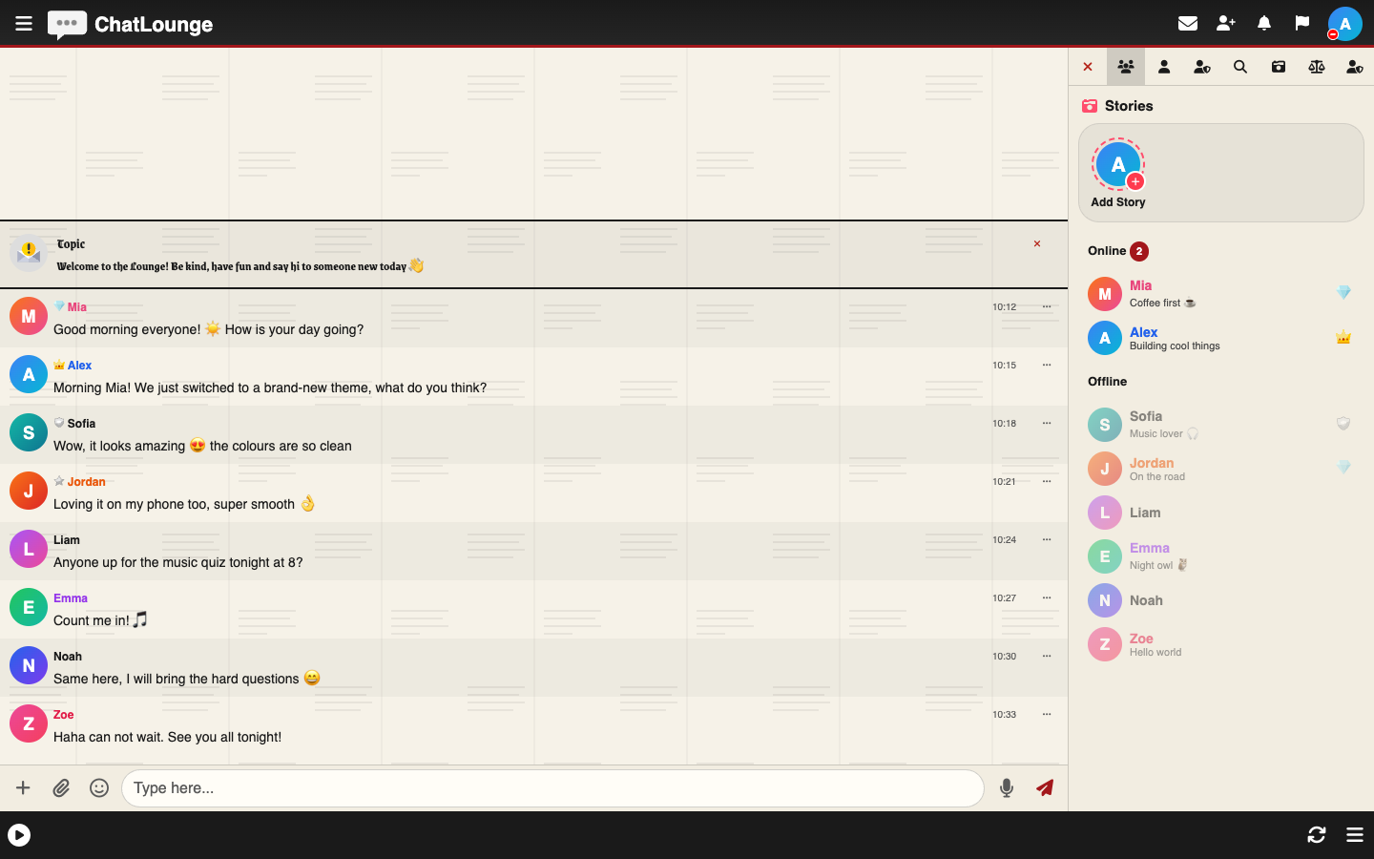The width and height of the screenshot is (1374, 859).
Task: Open the emoji picker
Action: (x=99, y=787)
